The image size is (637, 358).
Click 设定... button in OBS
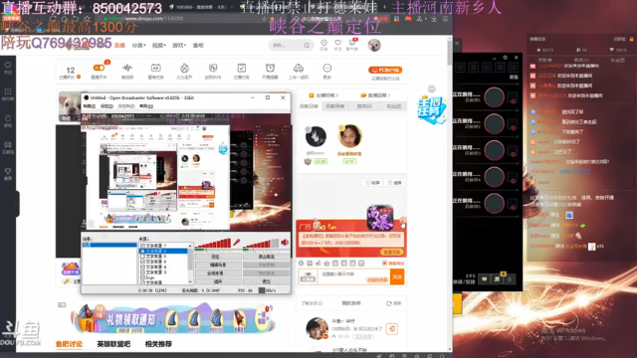pyautogui.click(x=218, y=257)
